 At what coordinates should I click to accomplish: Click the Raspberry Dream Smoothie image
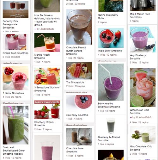(x=47, y=110)
